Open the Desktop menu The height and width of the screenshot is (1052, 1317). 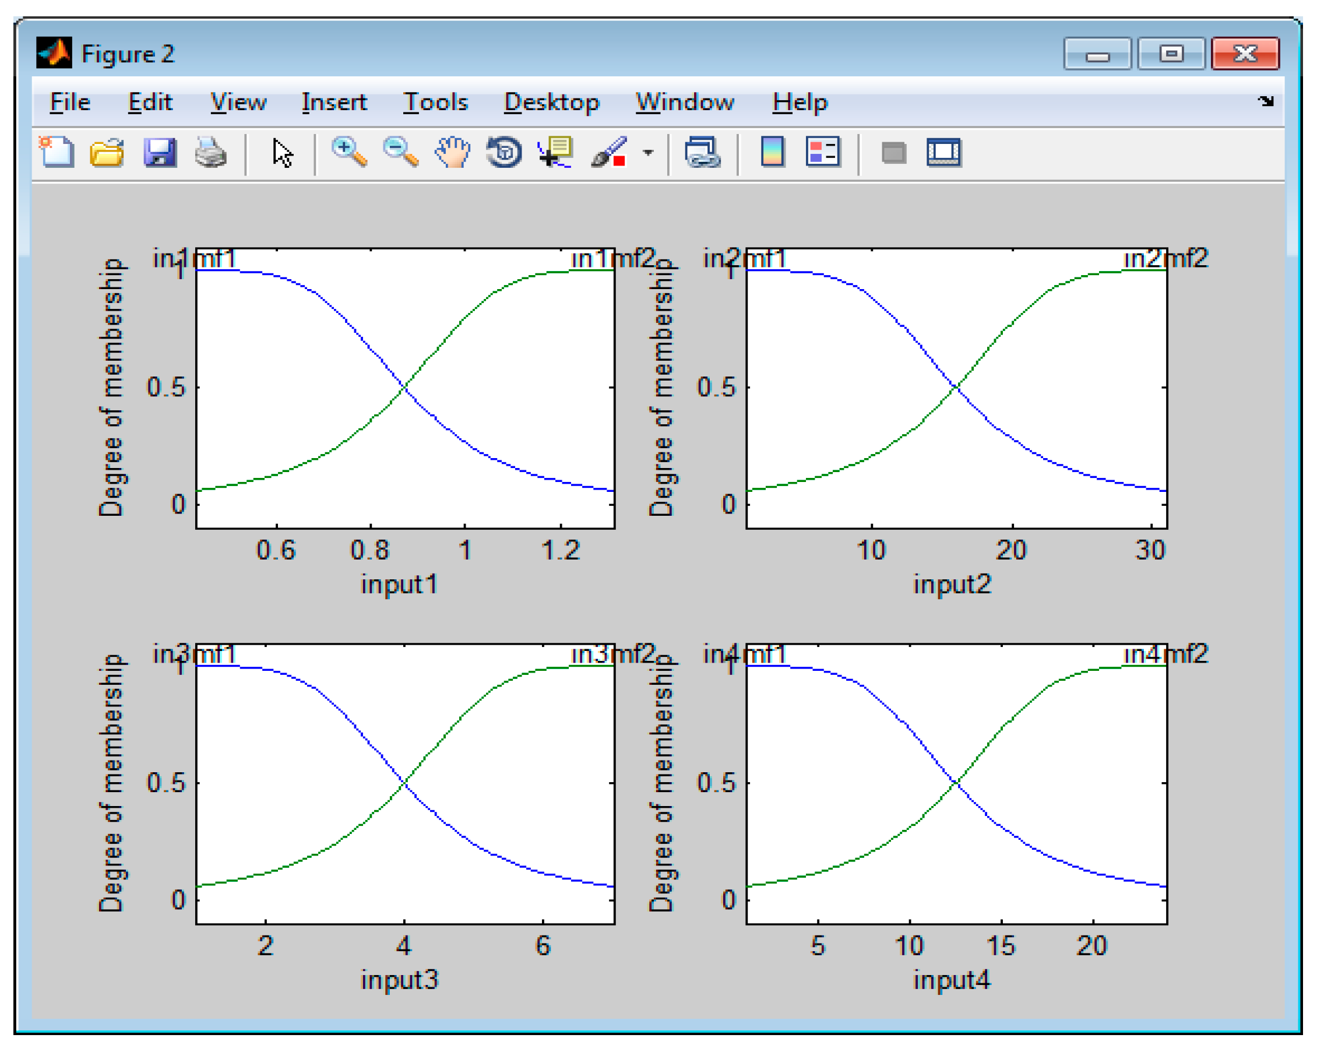(552, 102)
